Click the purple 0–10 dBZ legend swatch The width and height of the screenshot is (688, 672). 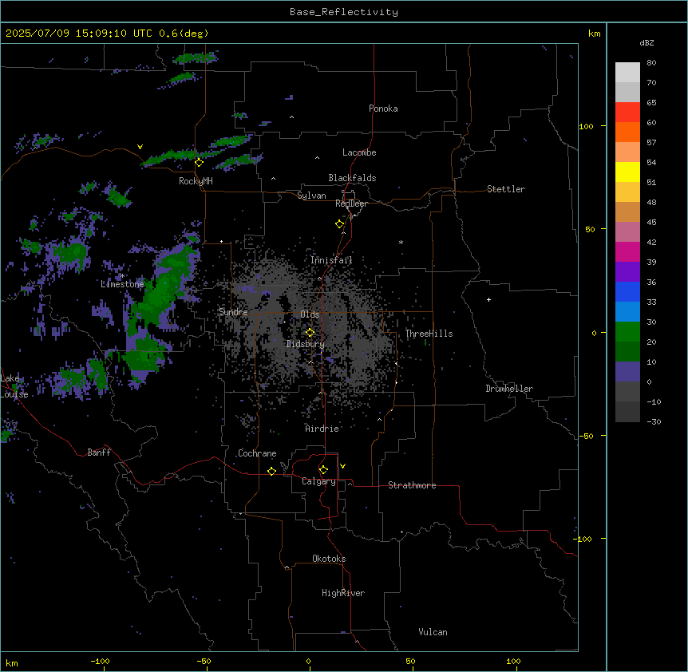pyautogui.click(x=627, y=372)
